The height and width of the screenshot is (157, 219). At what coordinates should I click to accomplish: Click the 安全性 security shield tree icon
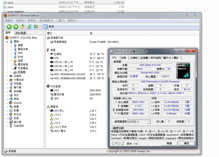pyautogui.click(x=11, y=114)
